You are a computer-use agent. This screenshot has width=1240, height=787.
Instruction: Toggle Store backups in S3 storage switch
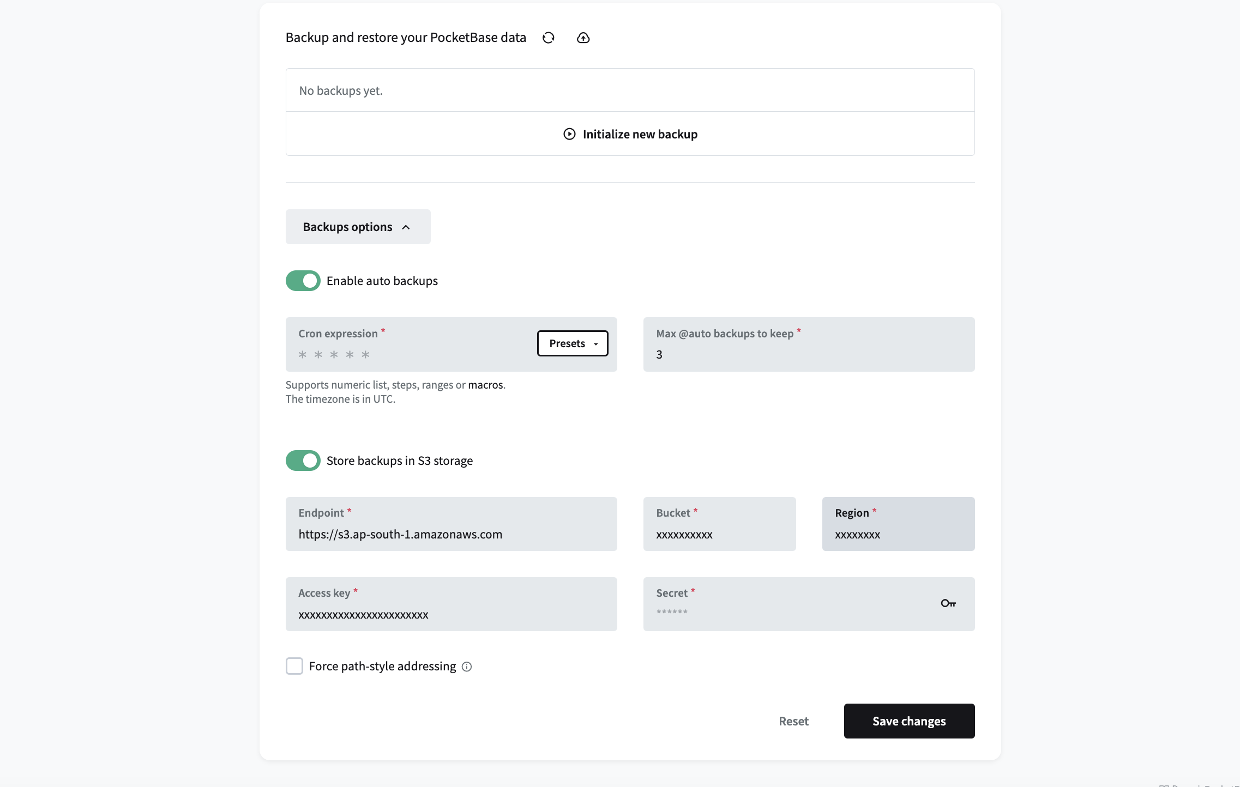point(303,461)
